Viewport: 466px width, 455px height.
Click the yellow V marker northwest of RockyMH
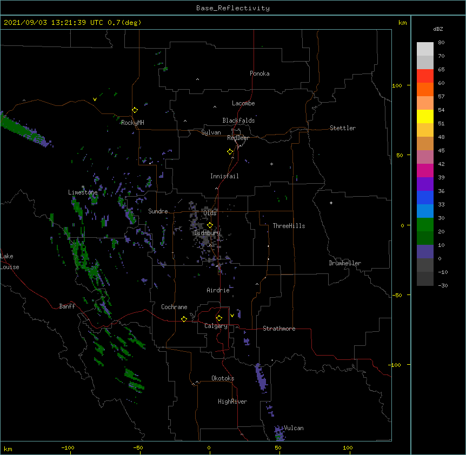(95, 99)
